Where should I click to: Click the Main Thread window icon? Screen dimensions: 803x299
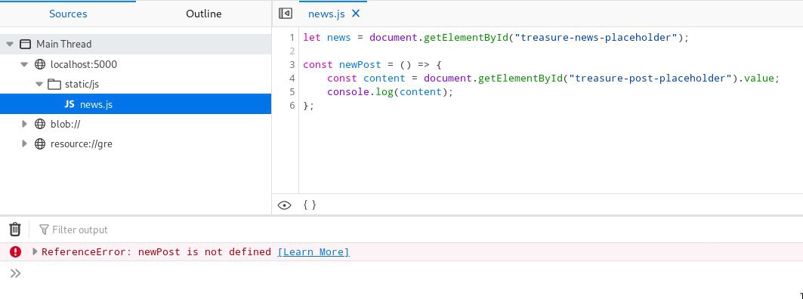pos(25,44)
